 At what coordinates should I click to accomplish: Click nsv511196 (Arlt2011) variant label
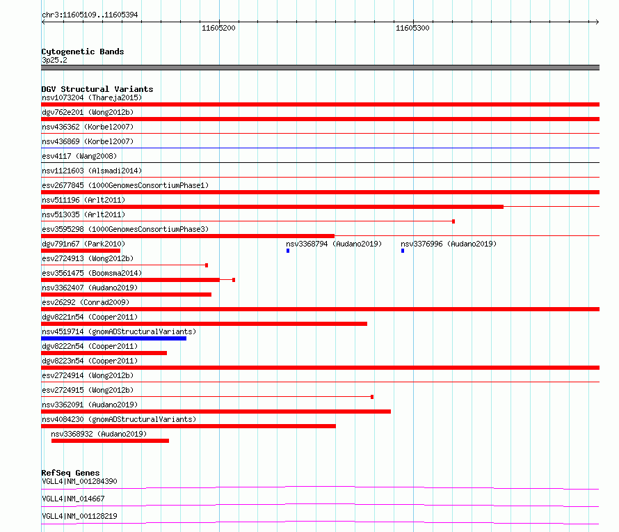coord(83,200)
